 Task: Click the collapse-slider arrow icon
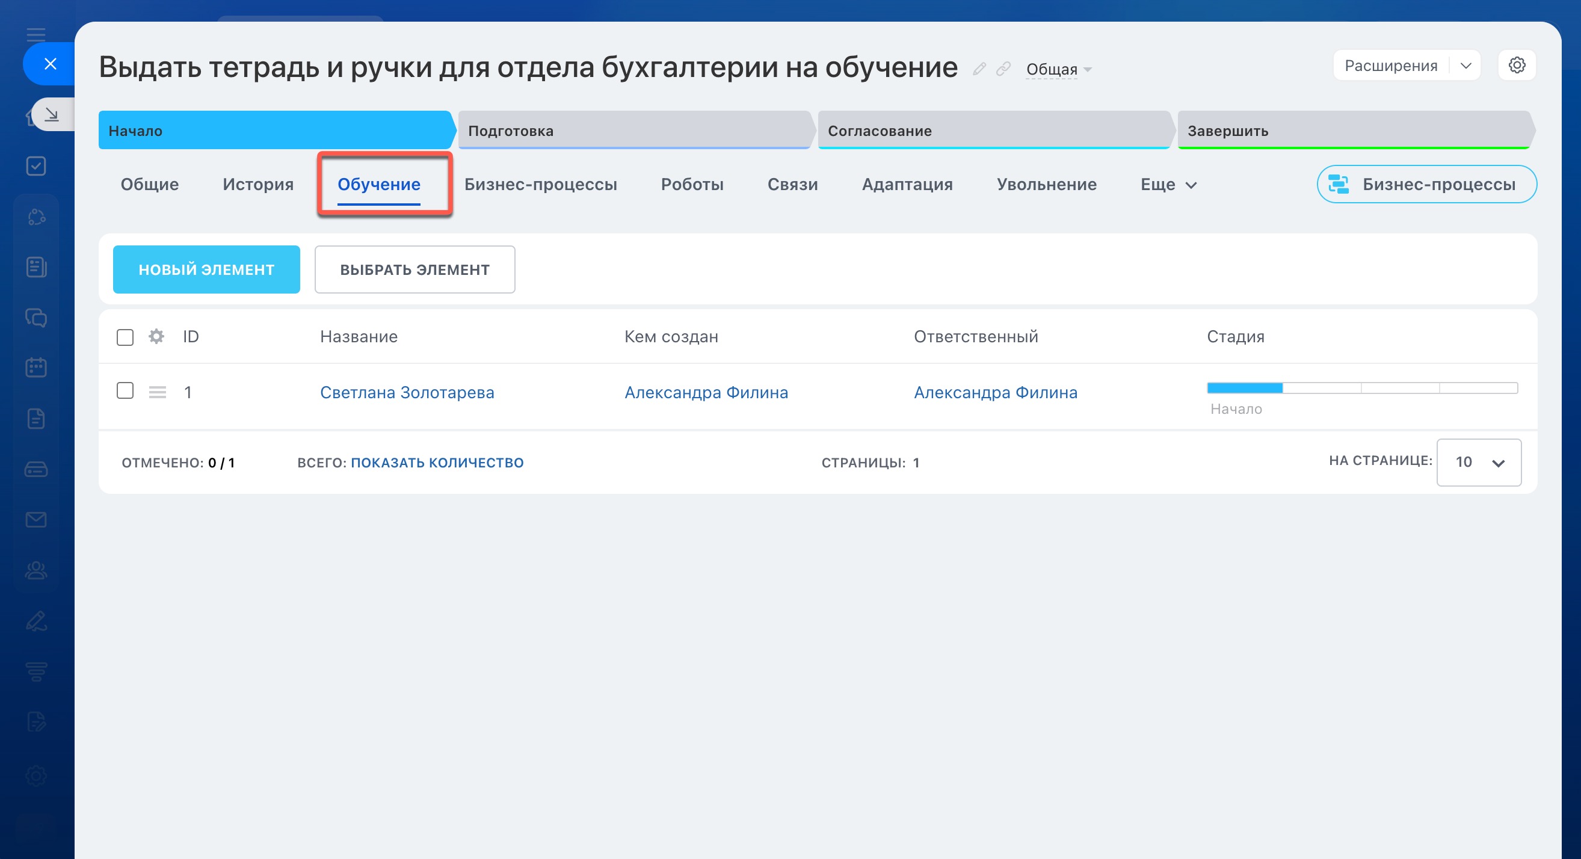coord(52,115)
